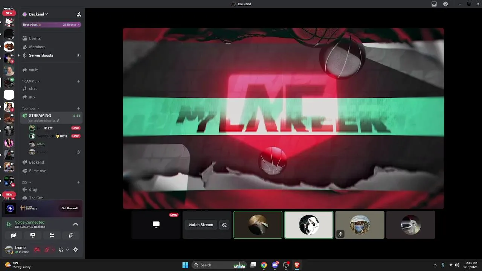Screen dimensions: 482x271
Task: Toggle the red game controller status icon
Action: pos(37,250)
